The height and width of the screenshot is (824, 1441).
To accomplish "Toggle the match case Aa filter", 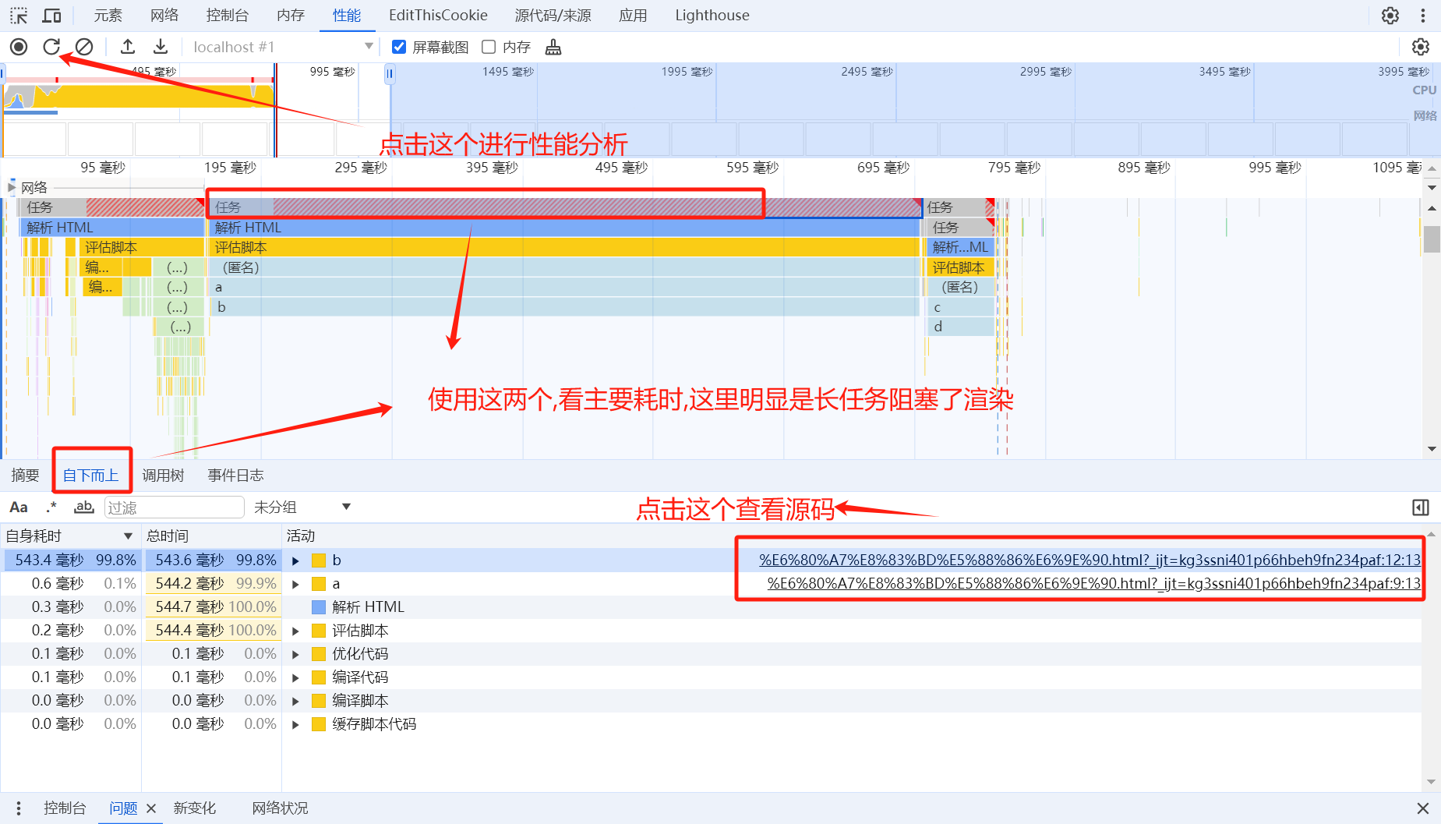I will (x=19, y=507).
